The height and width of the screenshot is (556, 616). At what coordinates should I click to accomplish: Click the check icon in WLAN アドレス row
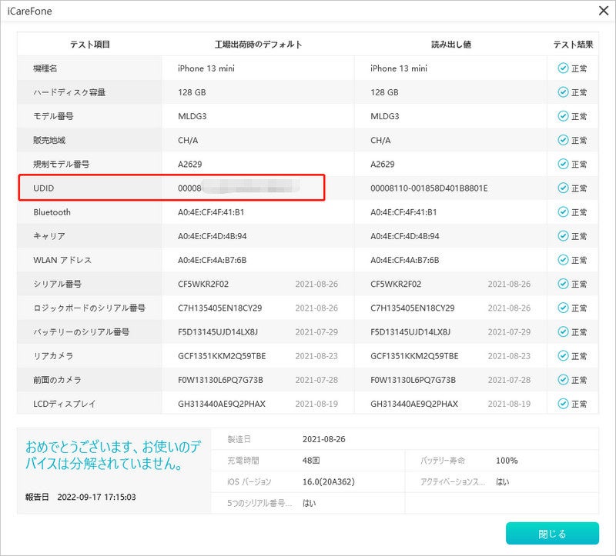click(563, 260)
